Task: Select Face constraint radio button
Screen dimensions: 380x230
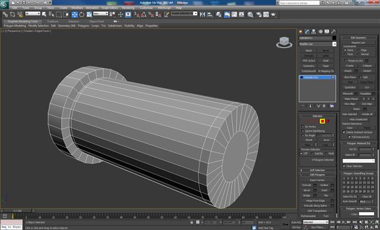Action: (x=345, y=54)
